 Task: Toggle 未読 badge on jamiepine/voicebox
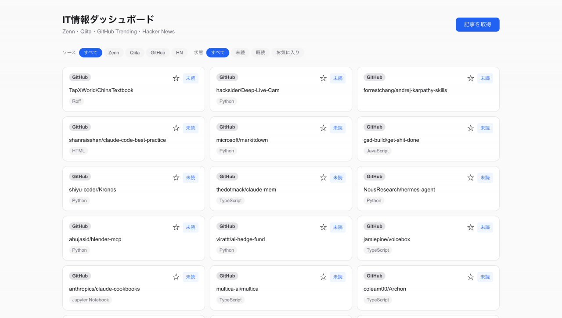click(x=485, y=227)
